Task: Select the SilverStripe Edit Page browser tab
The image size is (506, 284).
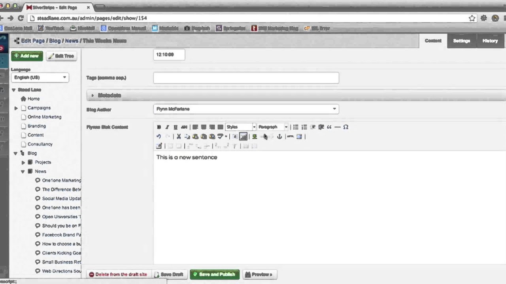Action: pyautogui.click(x=58, y=7)
